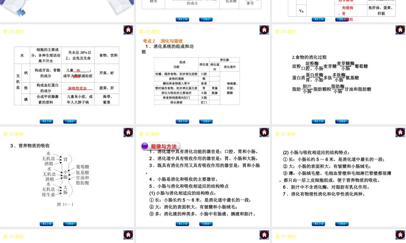This screenshot has height=243, width=406.
Task: Click first blue button under the minerals table slide
Action: tap(46, 122)
